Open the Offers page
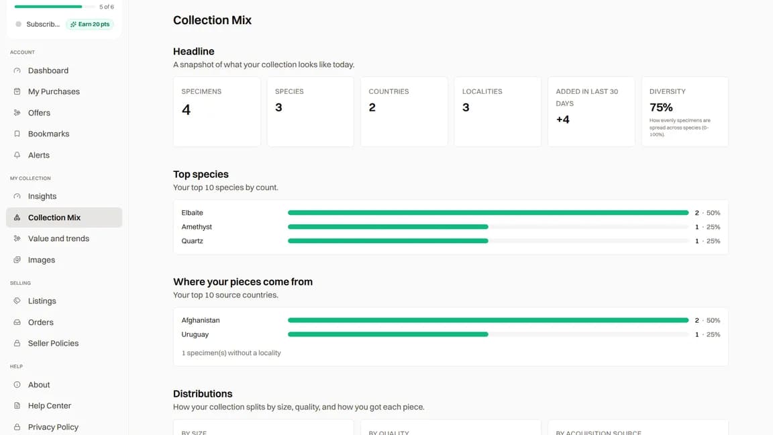Viewport: 773px width, 435px height. coord(64,113)
